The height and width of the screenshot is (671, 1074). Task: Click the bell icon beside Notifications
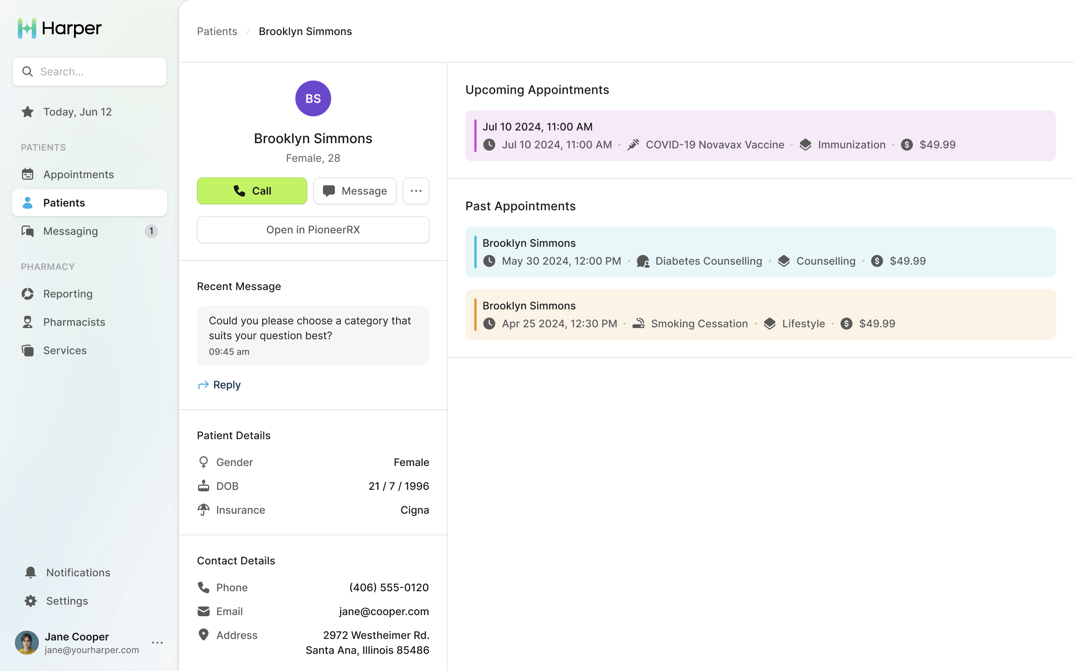[x=30, y=573]
